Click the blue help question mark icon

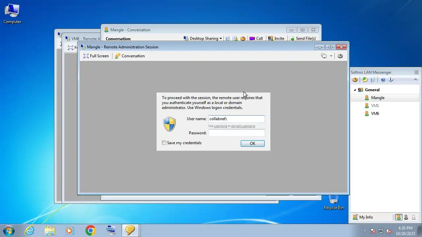tap(383, 80)
